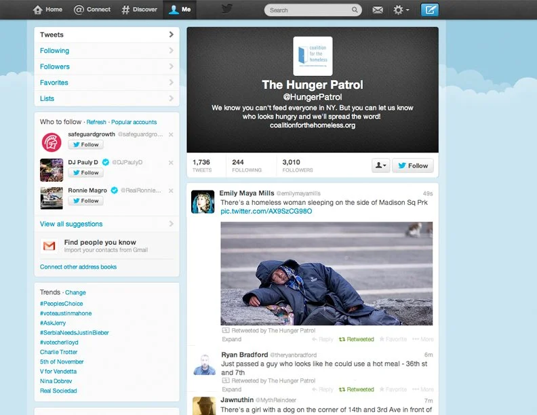This screenshot has height=415, width=537.
Task: Open Lists in sidebar
Action: (107, 98)
